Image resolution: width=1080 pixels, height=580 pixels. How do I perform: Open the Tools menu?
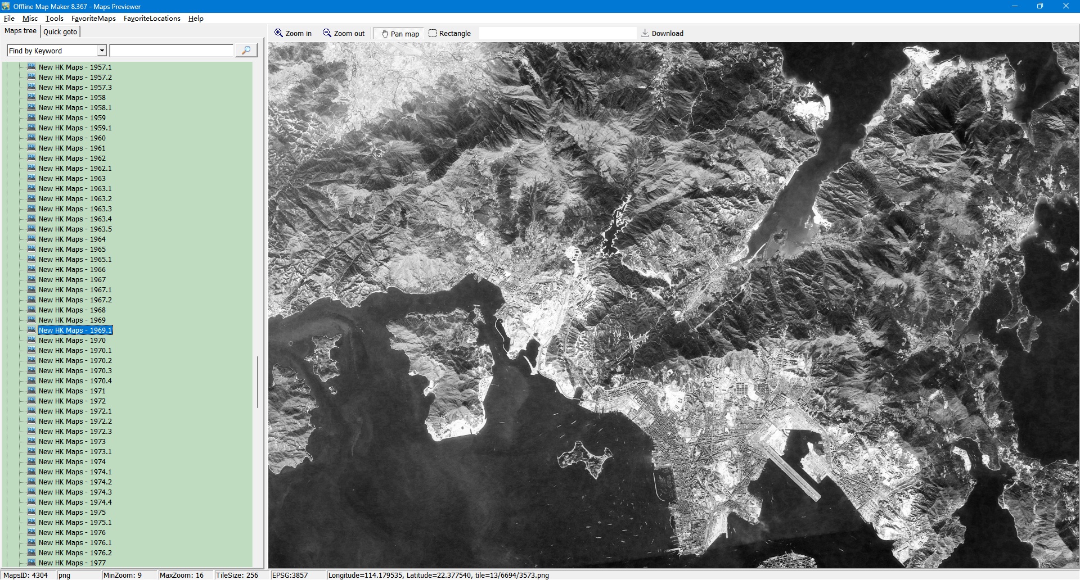tap(55, 18)
